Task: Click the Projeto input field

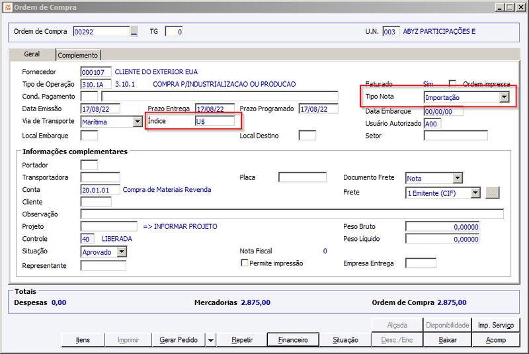Action: click(x=109, y=226)
